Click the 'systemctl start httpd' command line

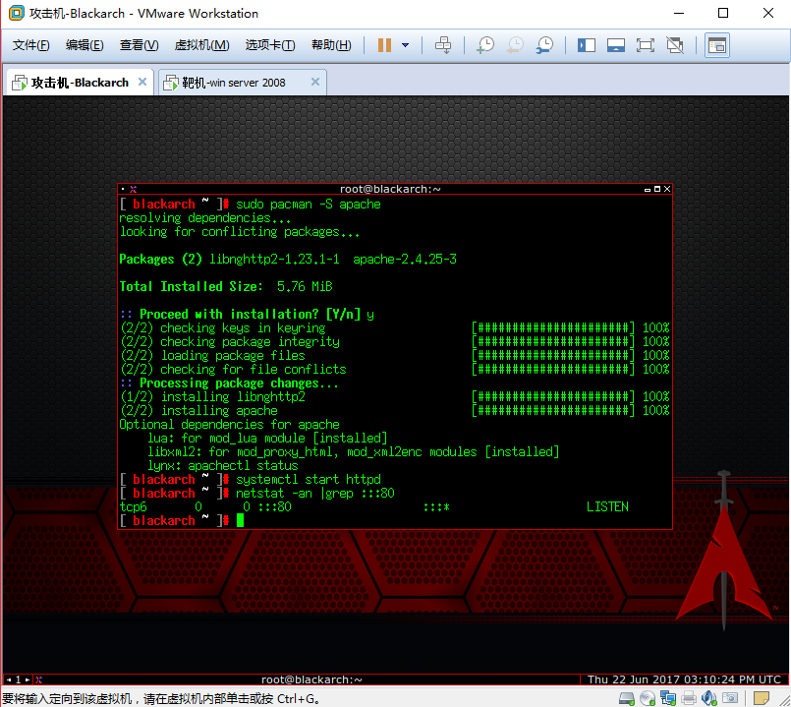click(309, 479)
